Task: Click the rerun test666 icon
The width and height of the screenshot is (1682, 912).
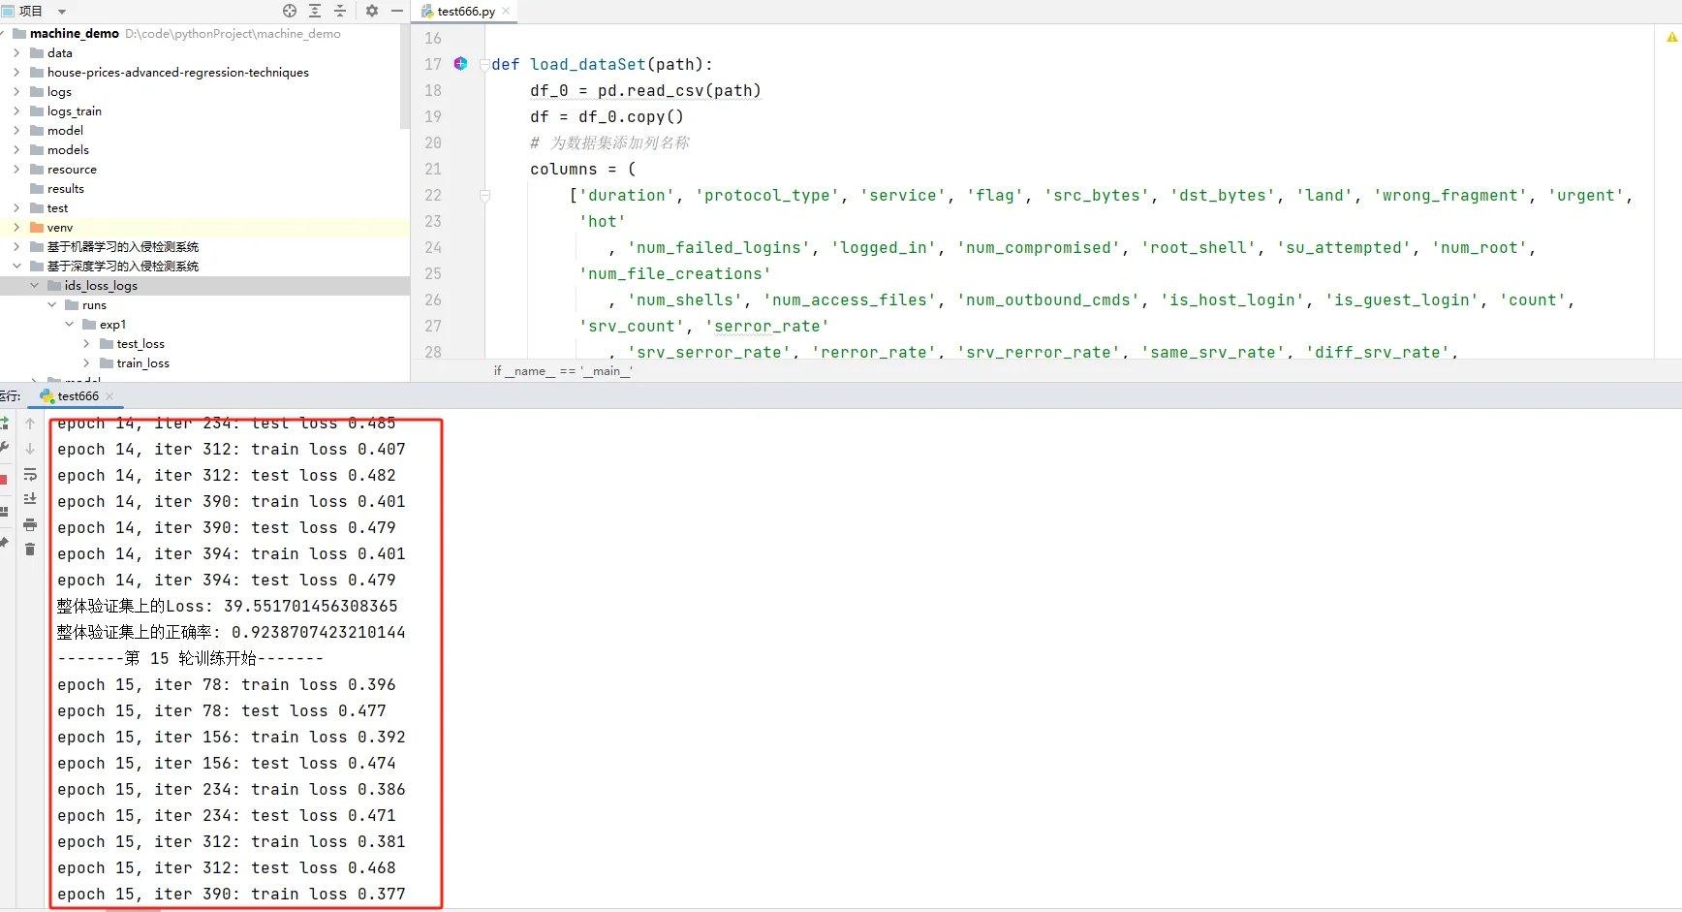Action: [4, 424]
